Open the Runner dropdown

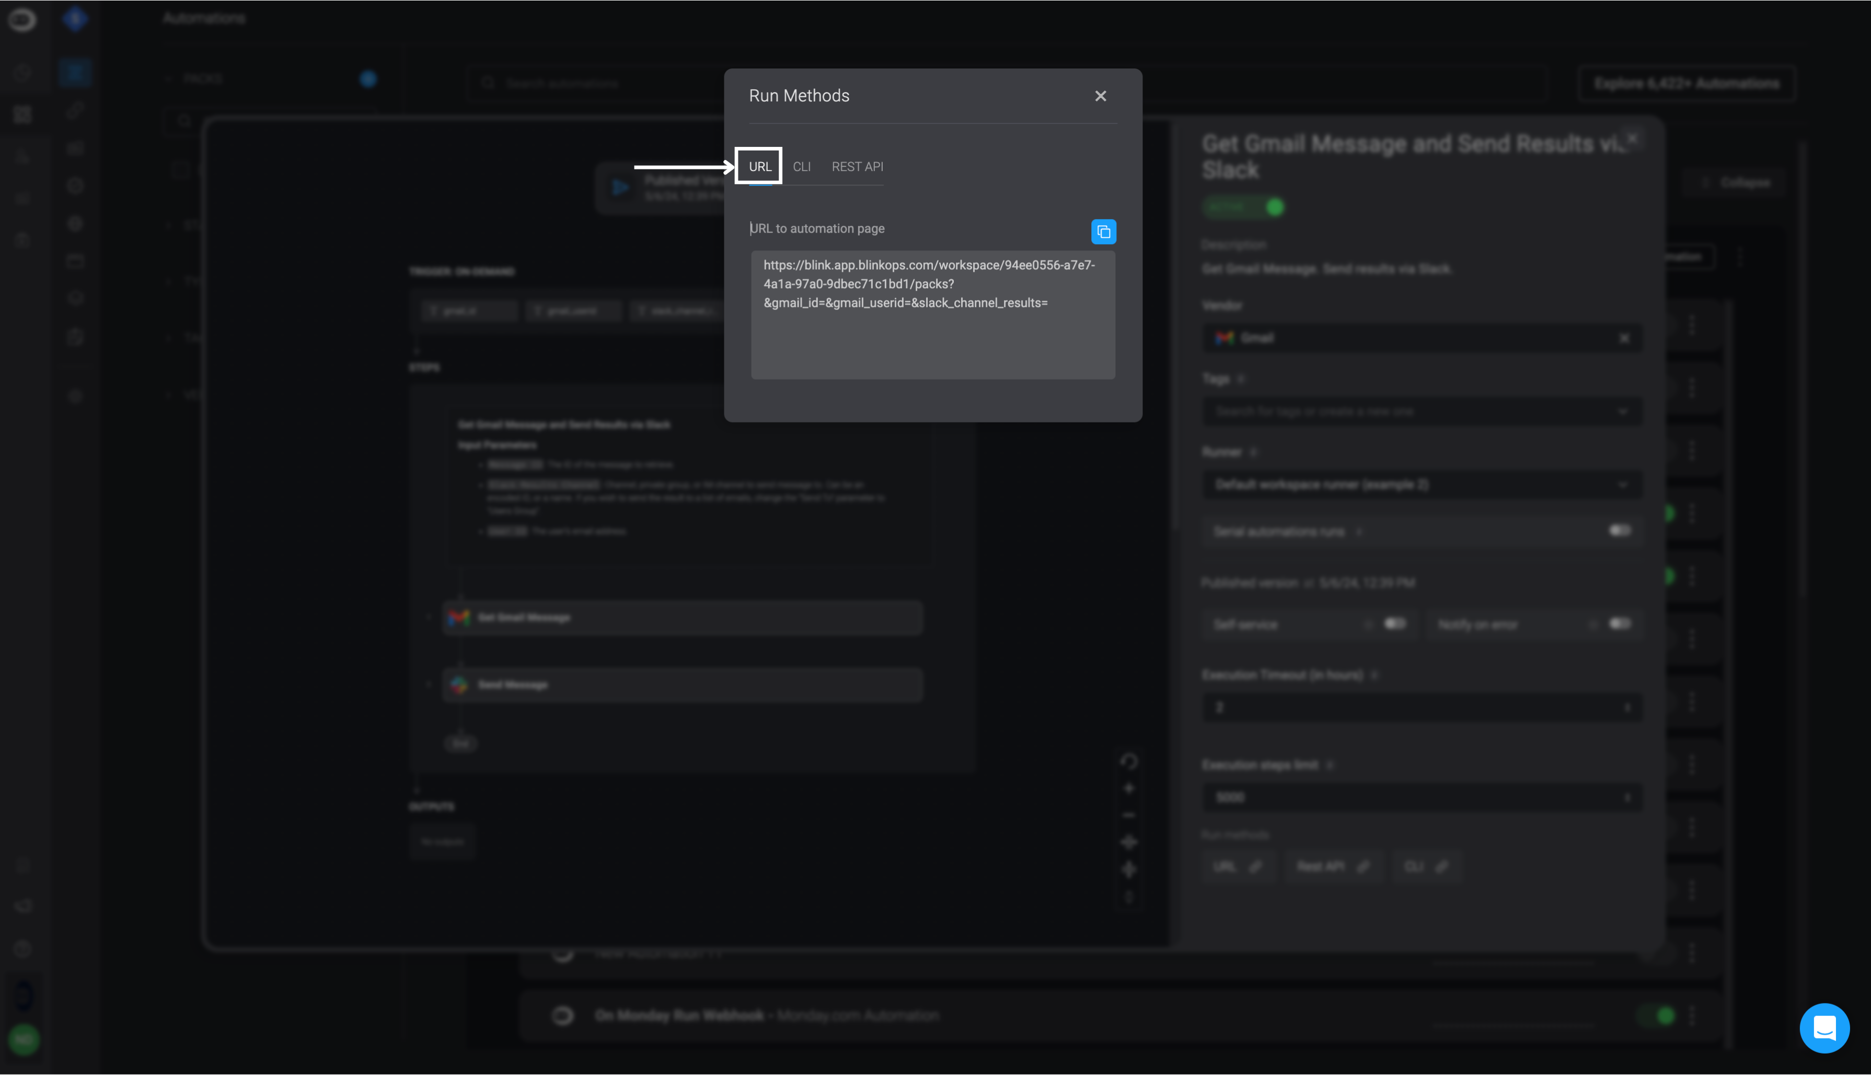tap(1421, 485)
